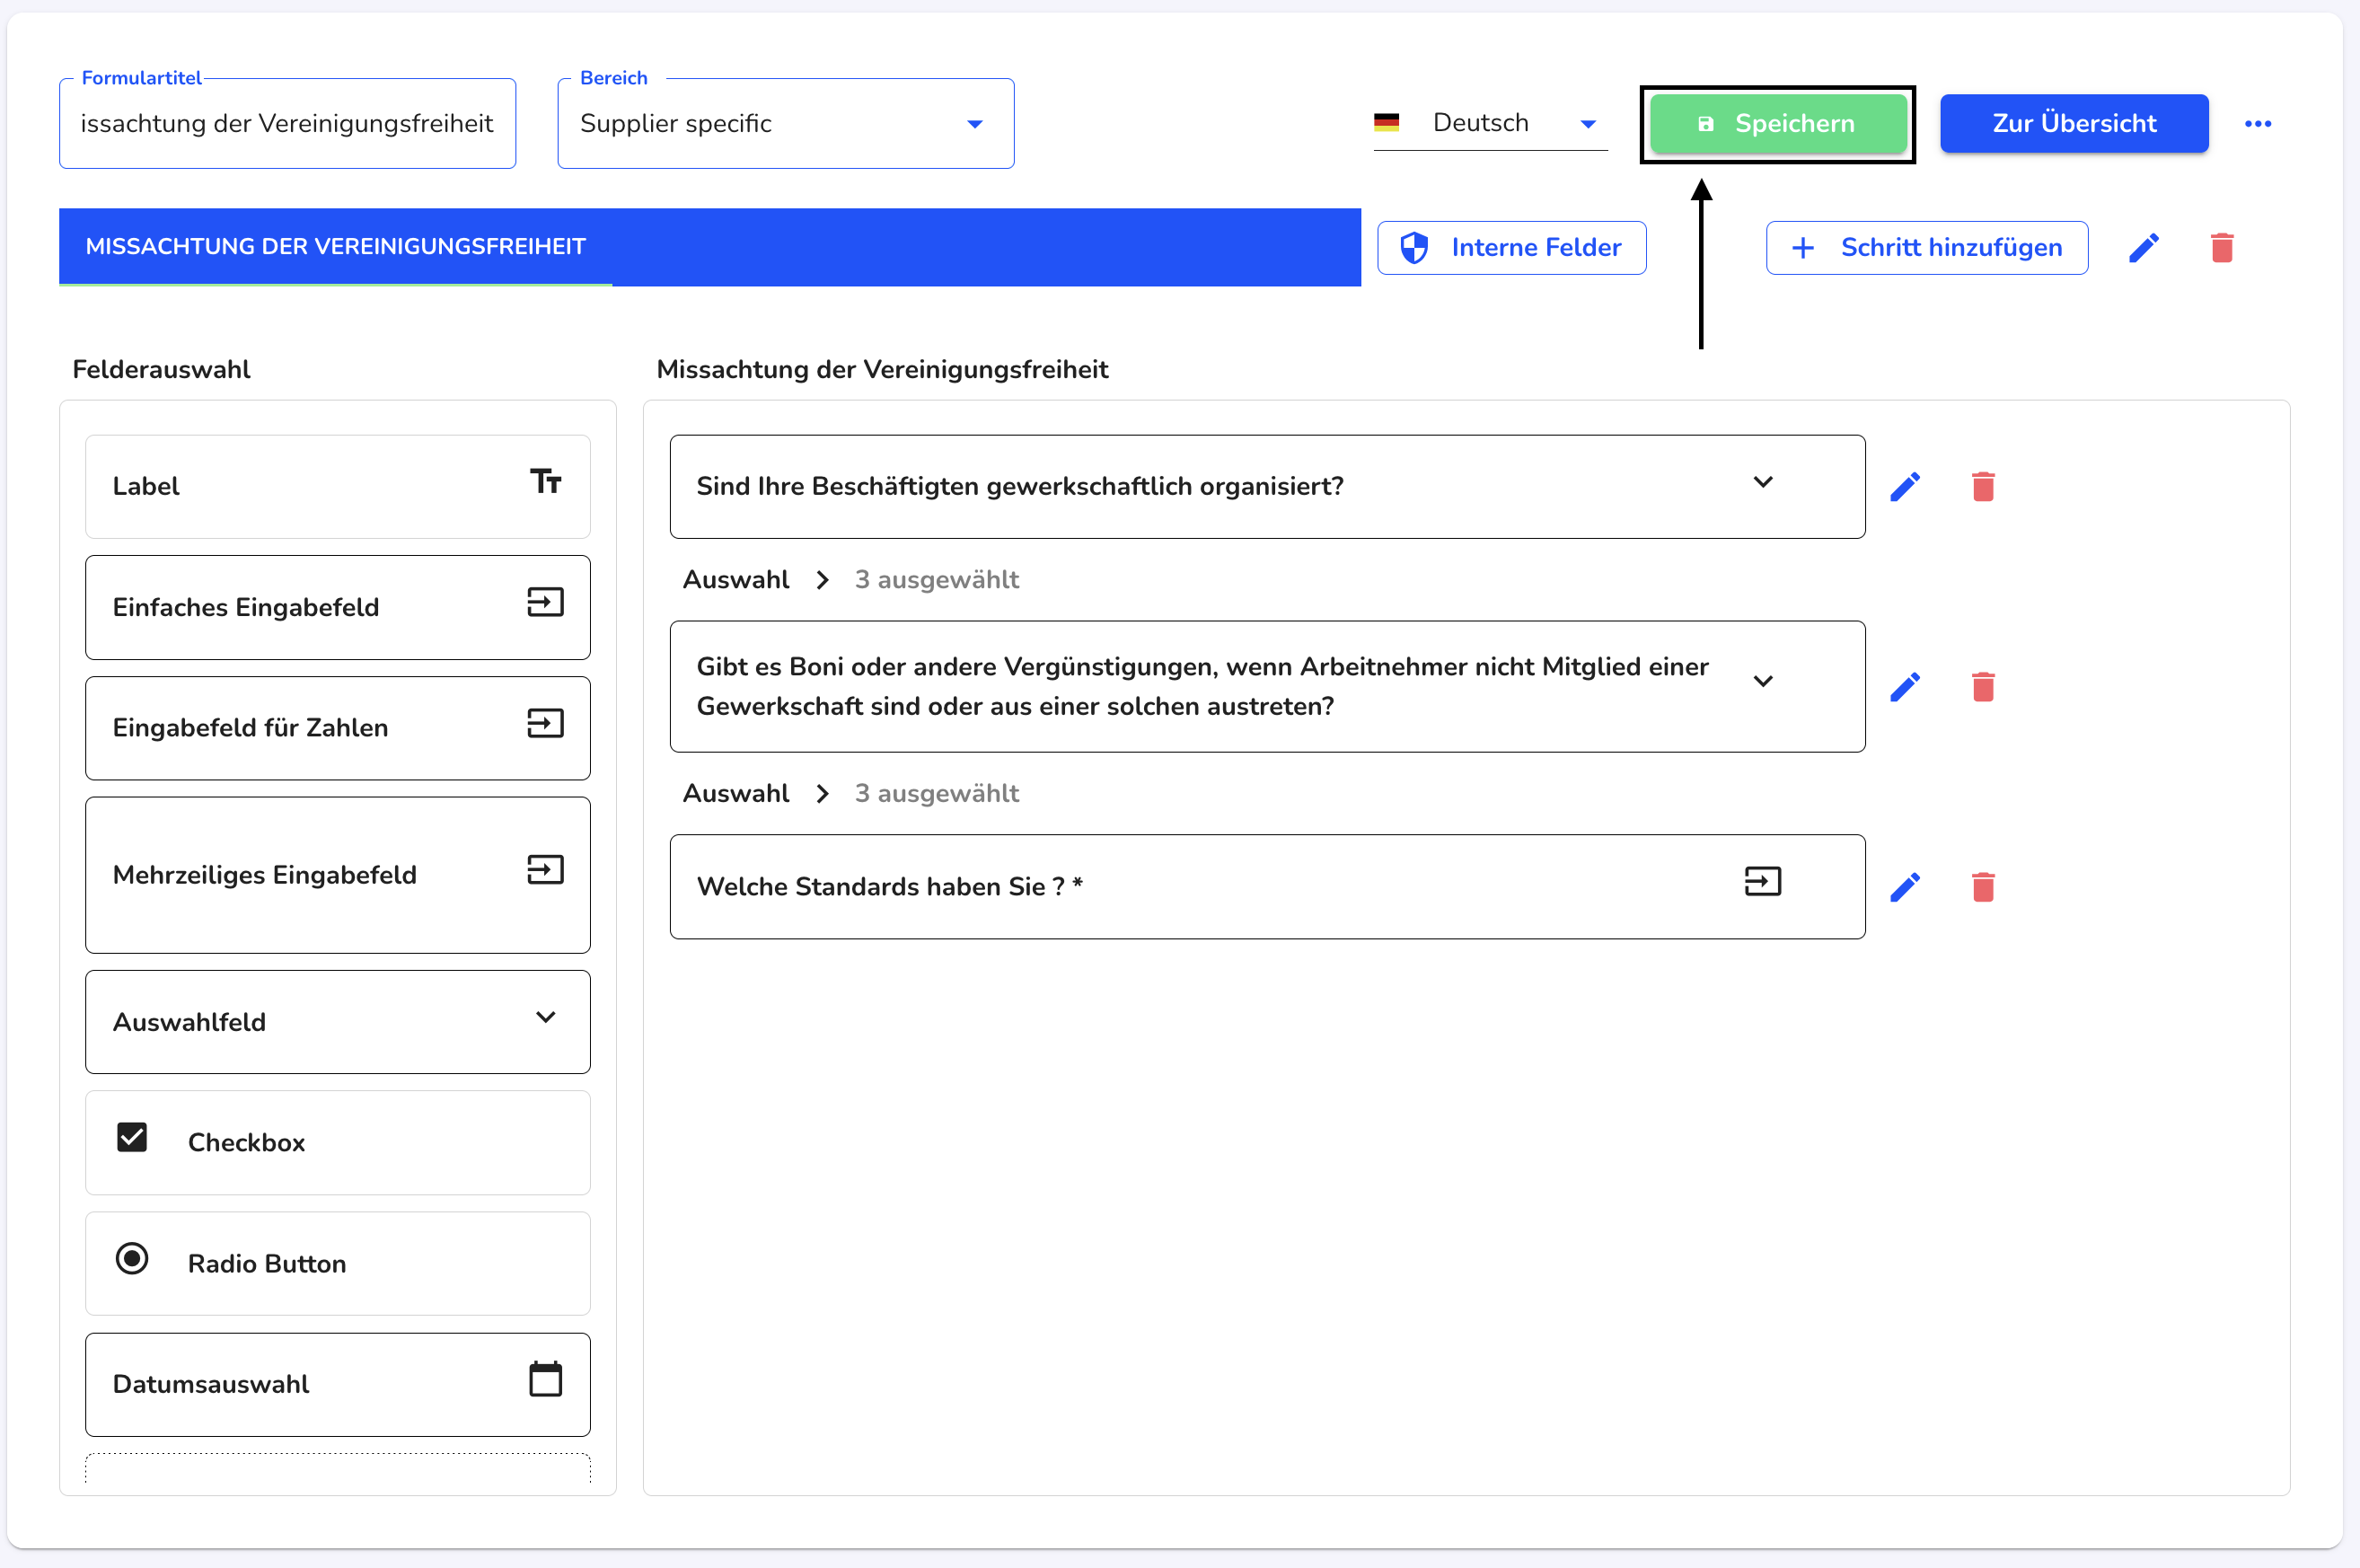Click Schritt hinzufügen button
The width and height of the screenshot is (2360, 1568).
coord(1926,248)
